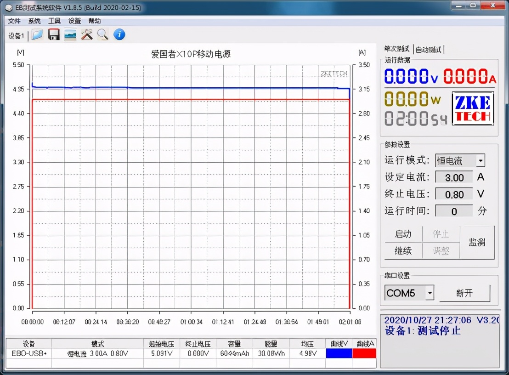Click the 监测 monitor button

pyautogui.click(x=477, y=242)
